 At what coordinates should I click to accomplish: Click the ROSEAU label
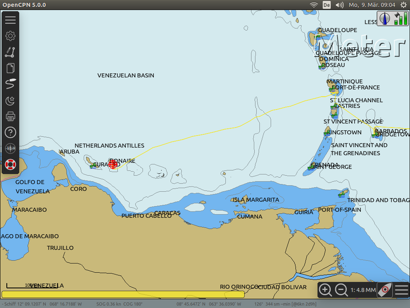tap(333, 65)
